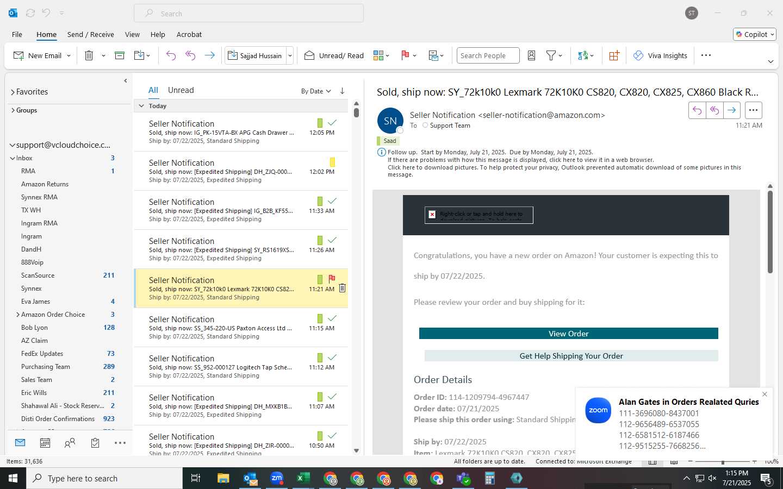Viewport: 783px width, 489px height.
Task: Click the Send/Receive sync icon in title bar
Action: [30, 13]
